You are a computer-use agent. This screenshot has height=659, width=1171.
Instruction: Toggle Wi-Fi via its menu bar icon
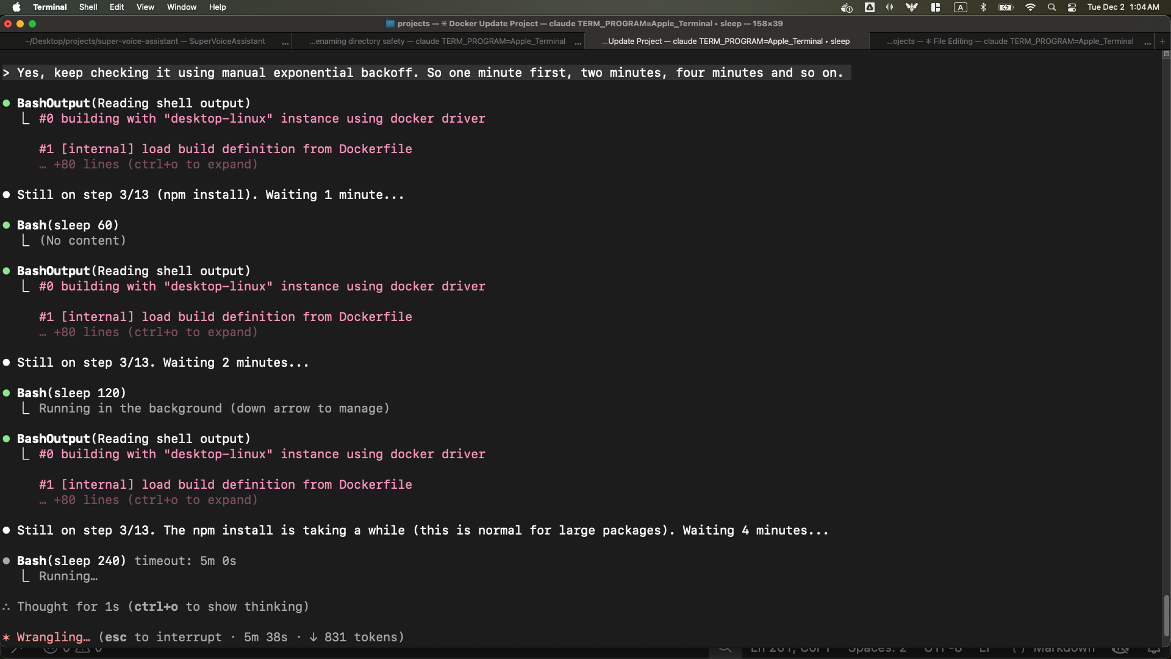(x=1030, y=7)
